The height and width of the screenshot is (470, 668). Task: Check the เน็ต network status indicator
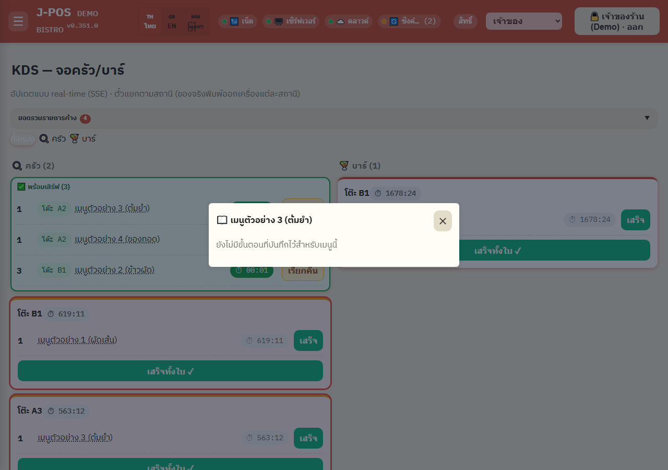(x=237, y=21)
